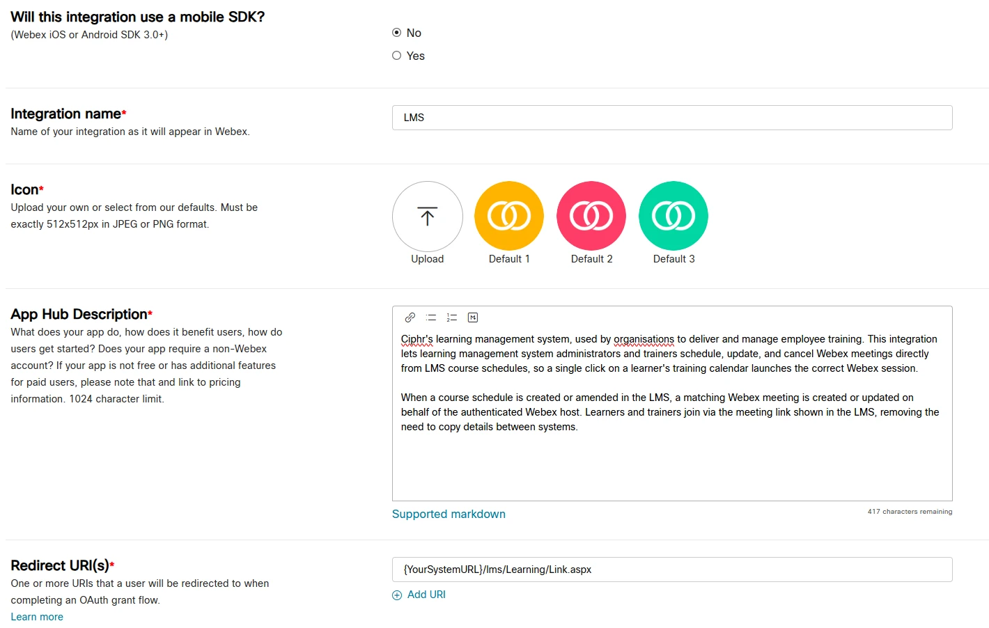Choose the red Default 2 icon

click(x=591, y=216)
